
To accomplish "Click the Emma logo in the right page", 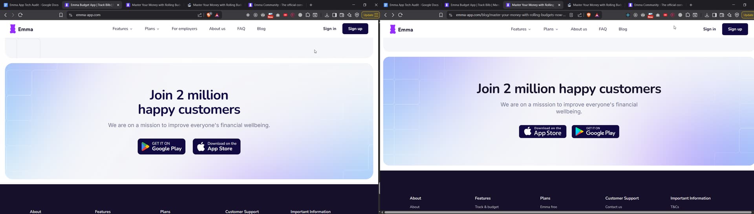I will coord(401,29).
